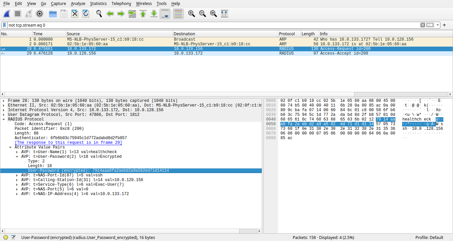Expand the Frame 28 tree node
This screenshot has width=453, height=241.
pos(4,101)
